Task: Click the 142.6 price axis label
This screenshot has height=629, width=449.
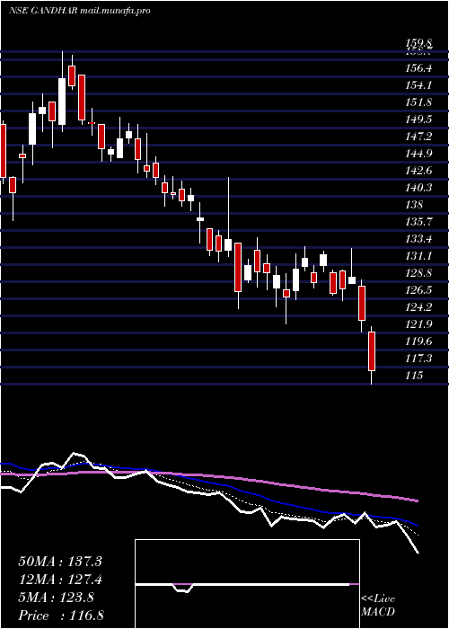Action: coord(418,171)
